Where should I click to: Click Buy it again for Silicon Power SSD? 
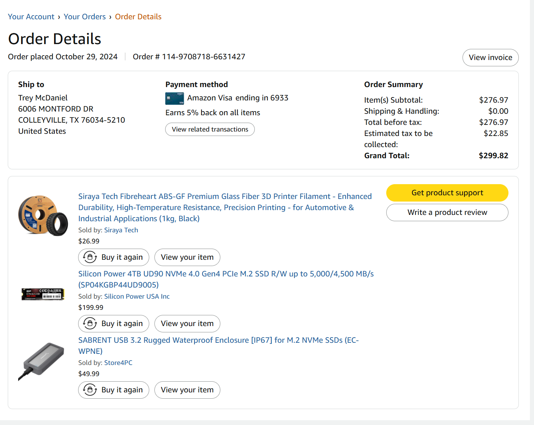[114, 323]
